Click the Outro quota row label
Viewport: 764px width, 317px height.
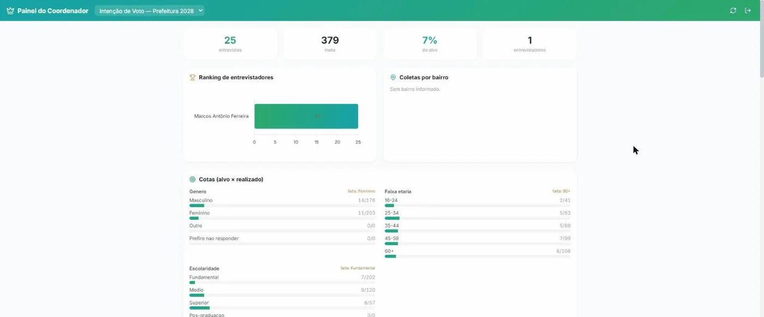[x=195, y=225]
